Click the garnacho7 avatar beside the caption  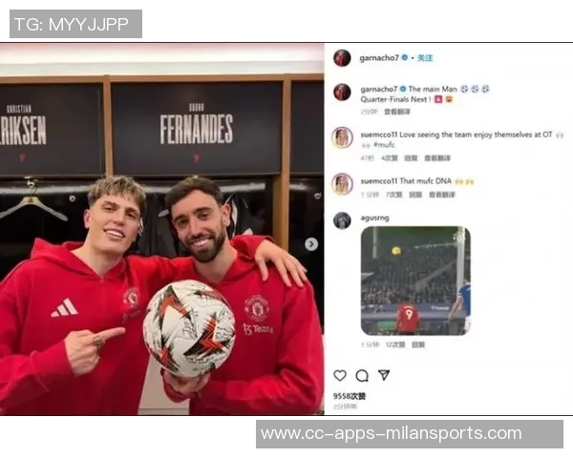(x=342, y=92)
